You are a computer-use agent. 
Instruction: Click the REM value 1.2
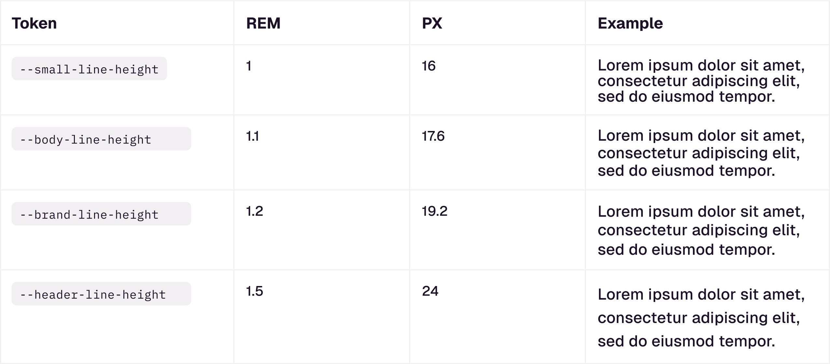coord(255,211)
